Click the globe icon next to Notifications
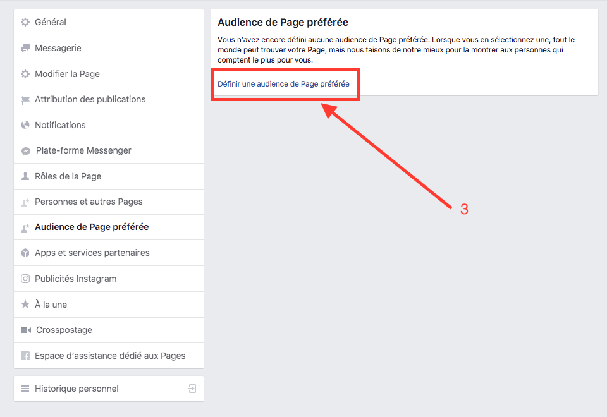The image size is (607, 417). click(x=25, y=125)
